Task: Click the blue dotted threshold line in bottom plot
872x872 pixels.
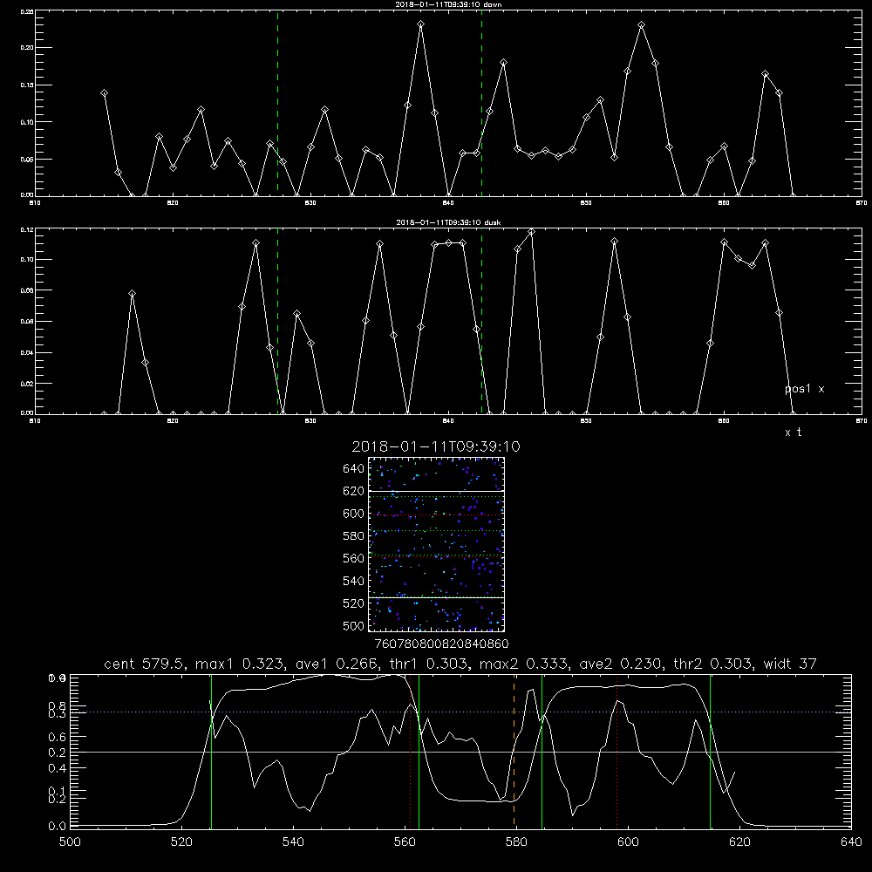Action: pyautogui.click(x=460, y=712)
